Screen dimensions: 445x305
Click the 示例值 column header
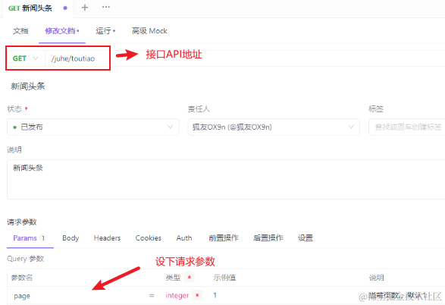(224, 278)
